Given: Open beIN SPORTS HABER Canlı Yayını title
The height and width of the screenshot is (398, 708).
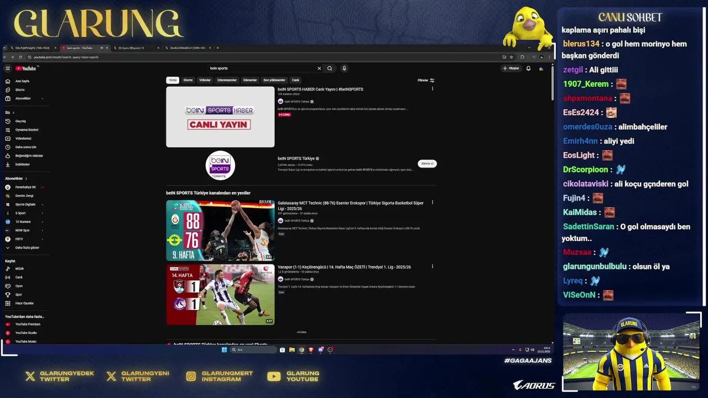Looking at the screenshot, I should (320, 89).
